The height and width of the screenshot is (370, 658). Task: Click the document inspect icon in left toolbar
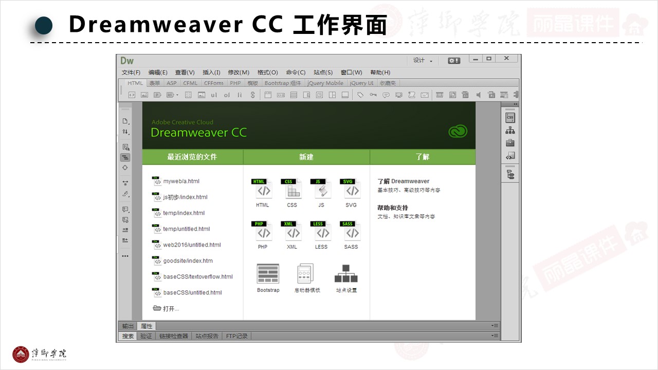click(x=125, y=147)
